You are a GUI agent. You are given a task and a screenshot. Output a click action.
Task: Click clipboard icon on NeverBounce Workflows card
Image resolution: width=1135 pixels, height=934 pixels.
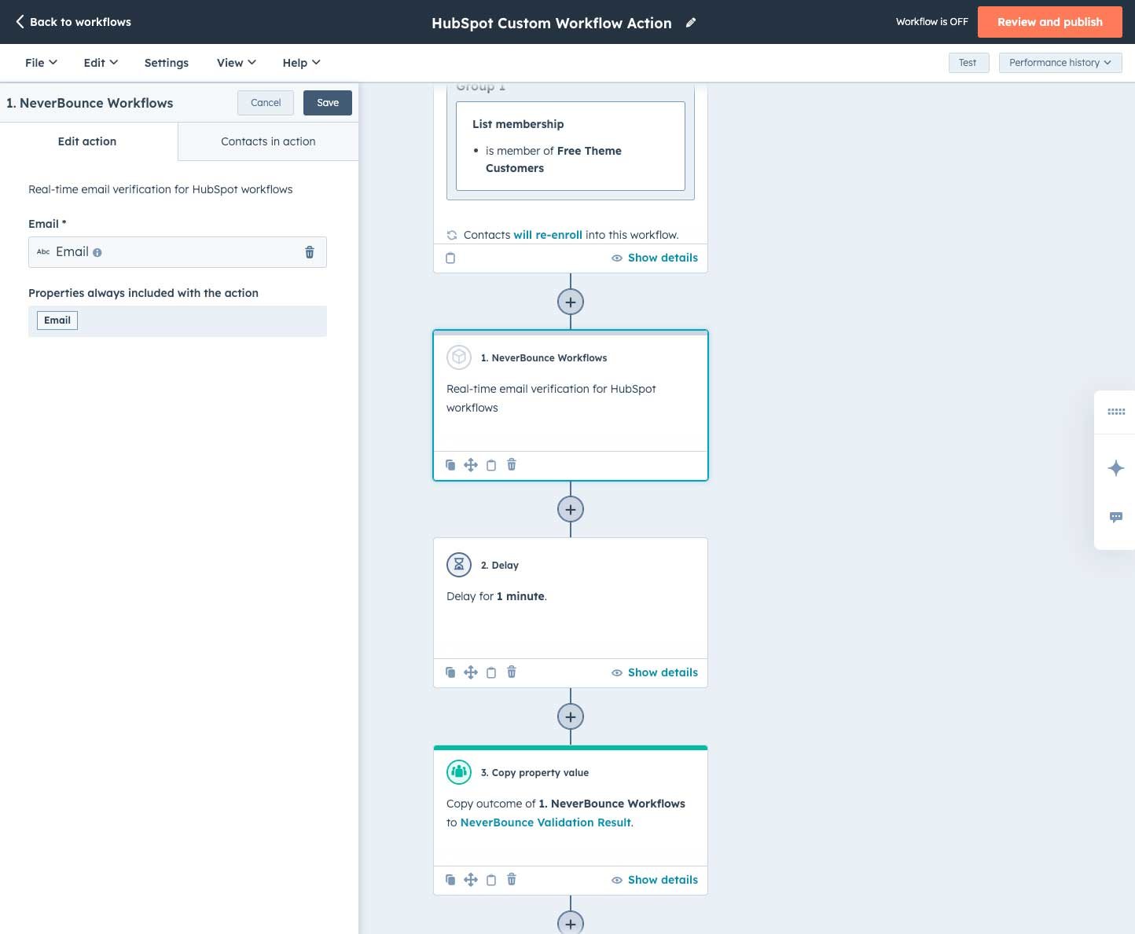click(x=491, y=465)
